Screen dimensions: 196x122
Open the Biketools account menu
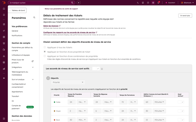point(187,3)
